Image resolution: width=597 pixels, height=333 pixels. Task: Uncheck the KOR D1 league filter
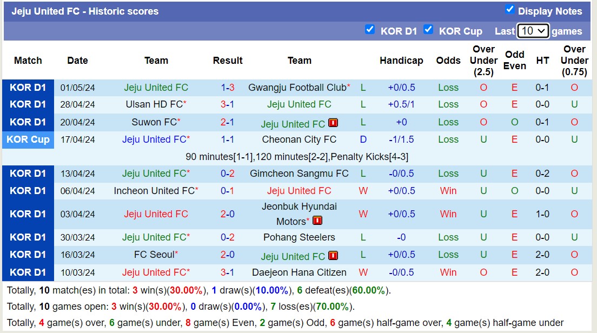pyautogui.click(x=370, y=30)
